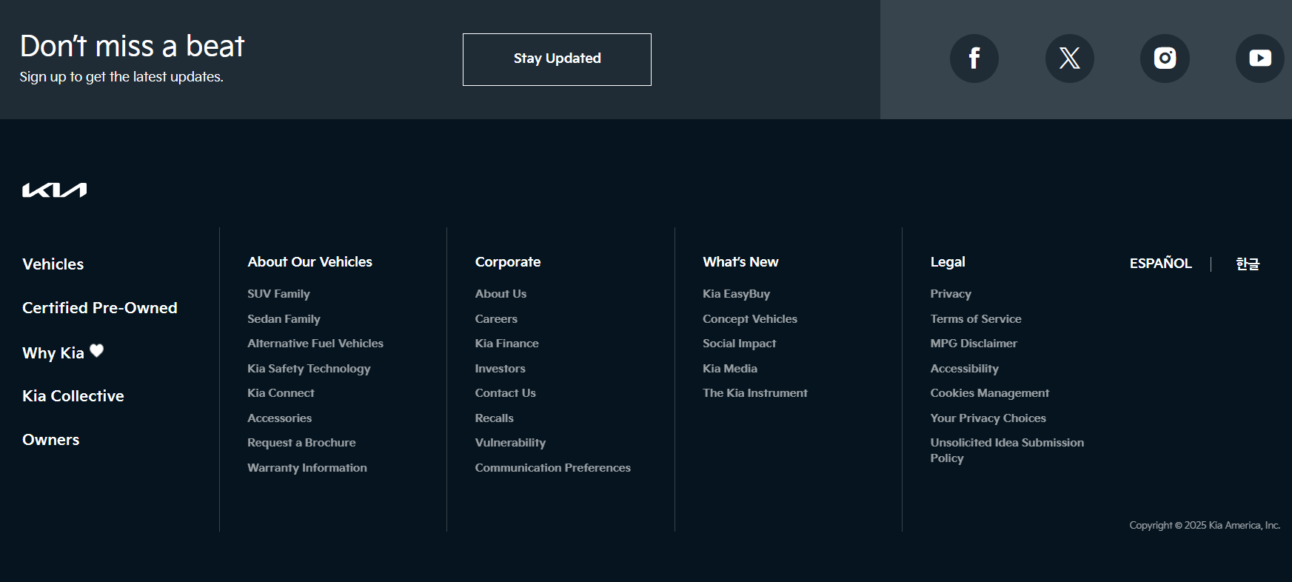
Task: Open MPG Disclaimer
Action: 974,344
